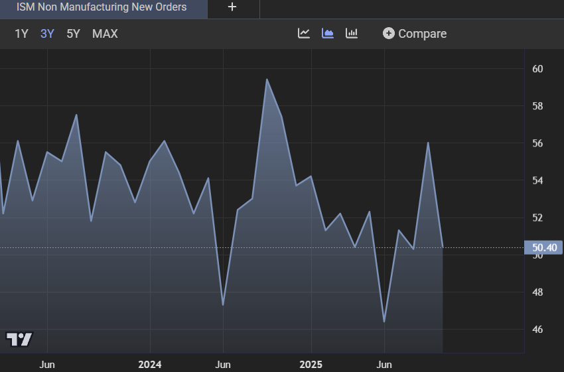Open a new tab with plus
Screen dimensions: 564x372
tap(232, 7)
